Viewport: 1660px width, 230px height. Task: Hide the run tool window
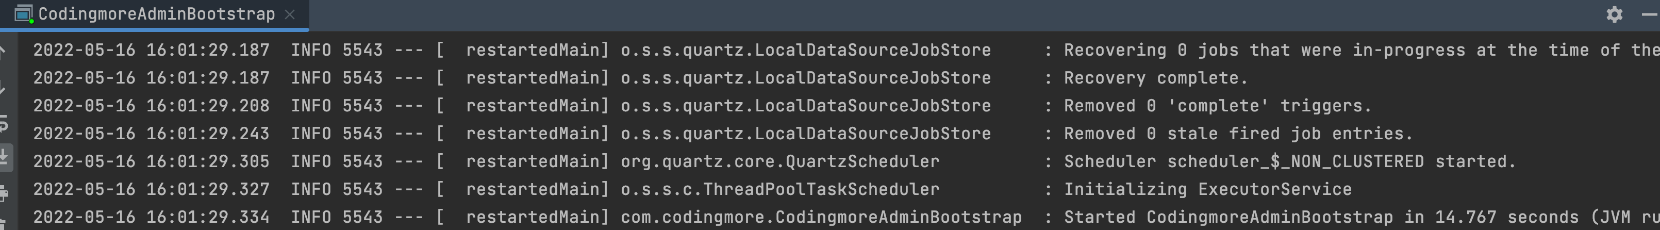[x=1651, y=14]
